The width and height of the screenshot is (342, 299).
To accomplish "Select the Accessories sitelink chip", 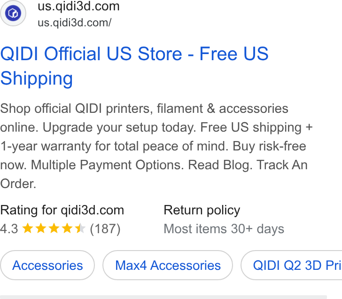I will (x=47, y=265).
